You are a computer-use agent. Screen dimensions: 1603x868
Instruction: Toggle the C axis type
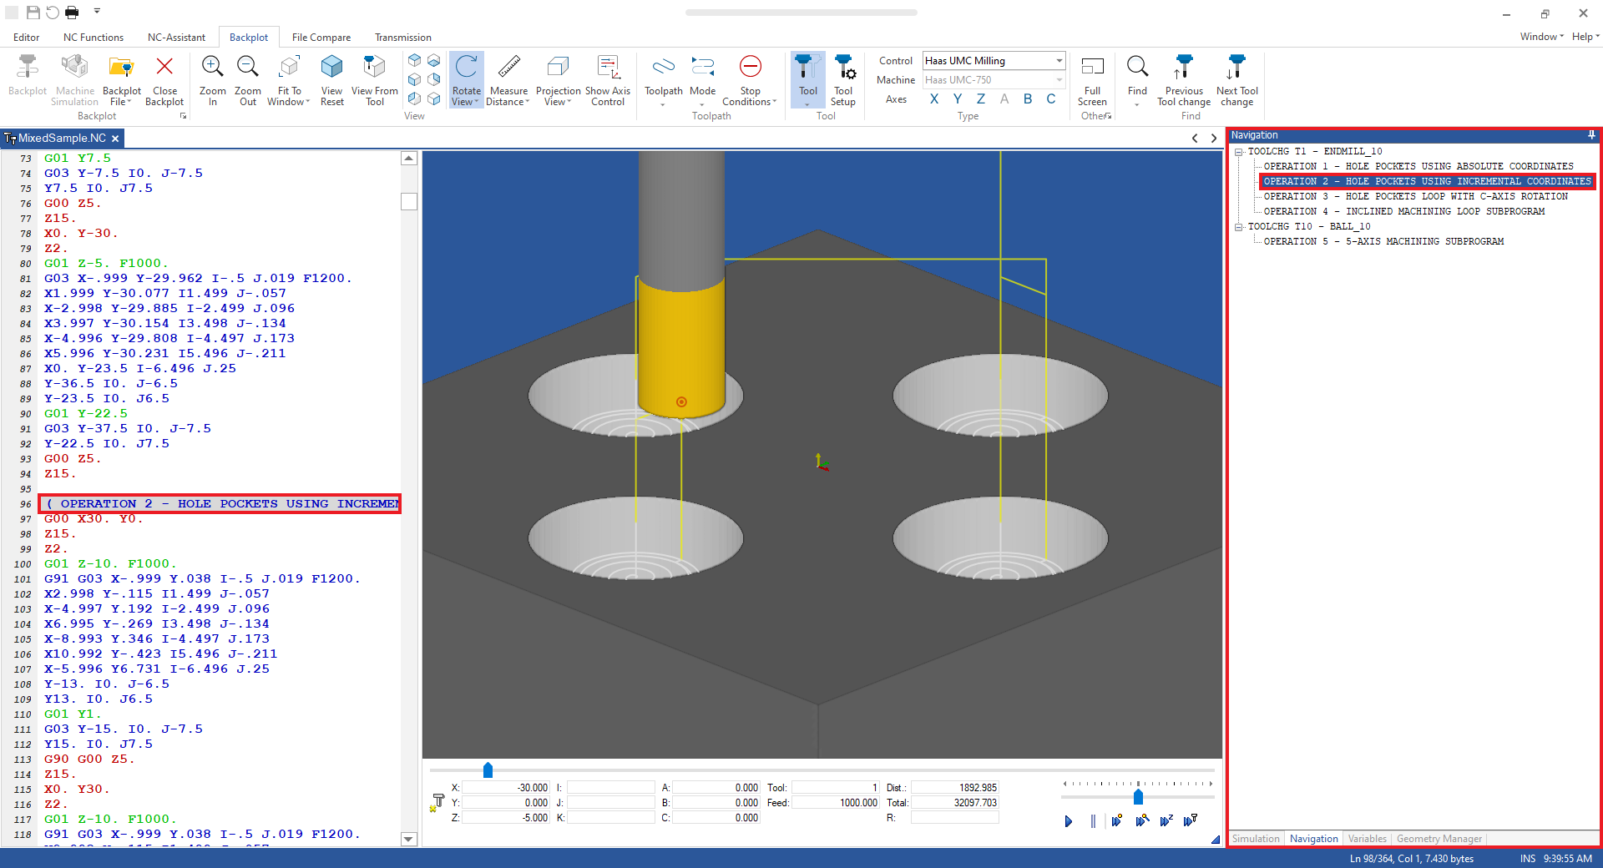pyautogui.click(x=1051, y=99)
